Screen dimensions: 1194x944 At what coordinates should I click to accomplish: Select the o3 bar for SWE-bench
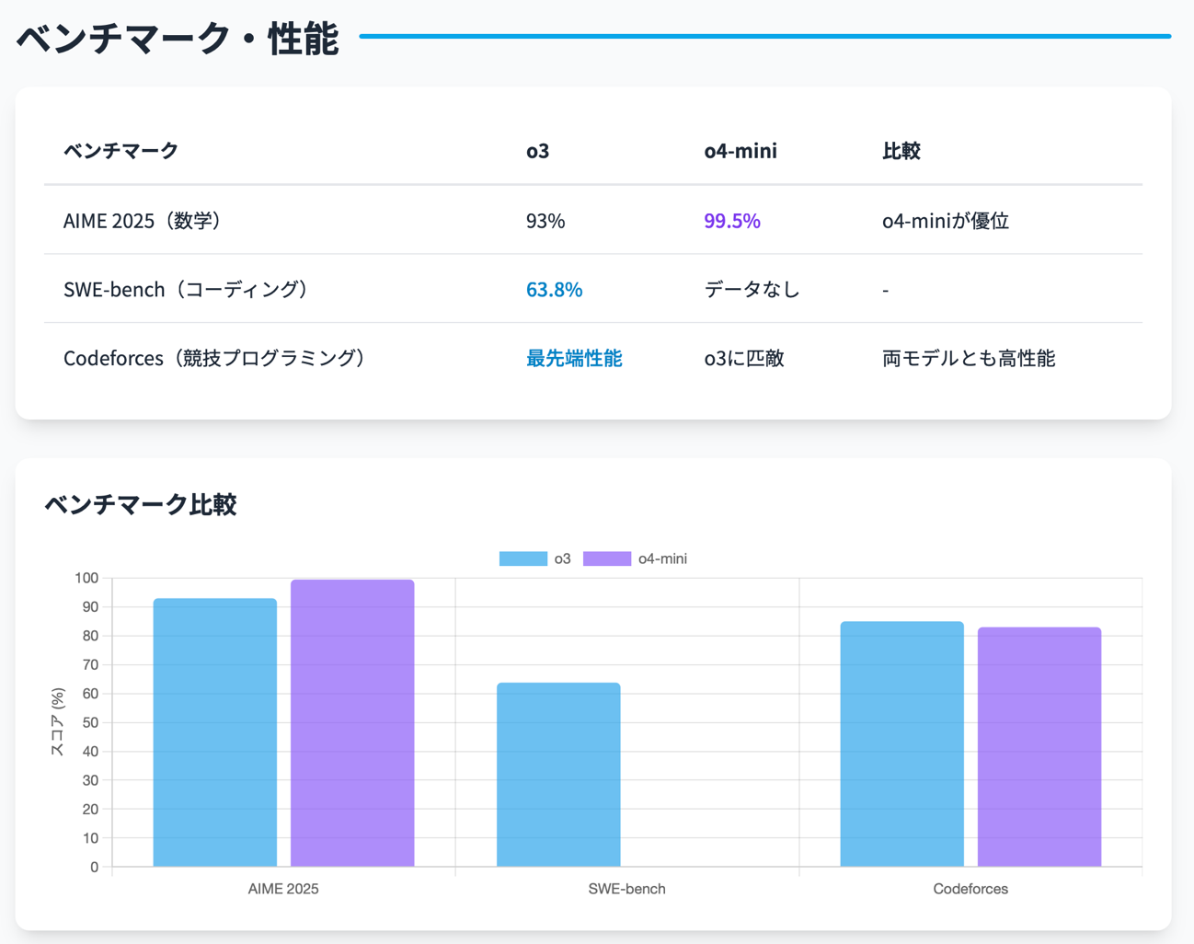pyautogui.click(x=558, y=775)
